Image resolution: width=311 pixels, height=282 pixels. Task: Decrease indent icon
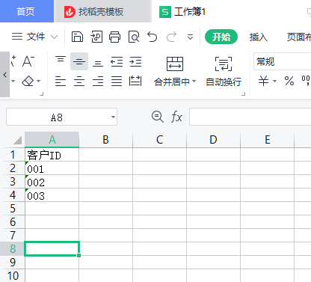point(117,61)
